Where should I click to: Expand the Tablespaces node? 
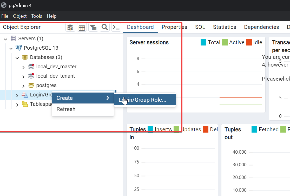(17, 105)
